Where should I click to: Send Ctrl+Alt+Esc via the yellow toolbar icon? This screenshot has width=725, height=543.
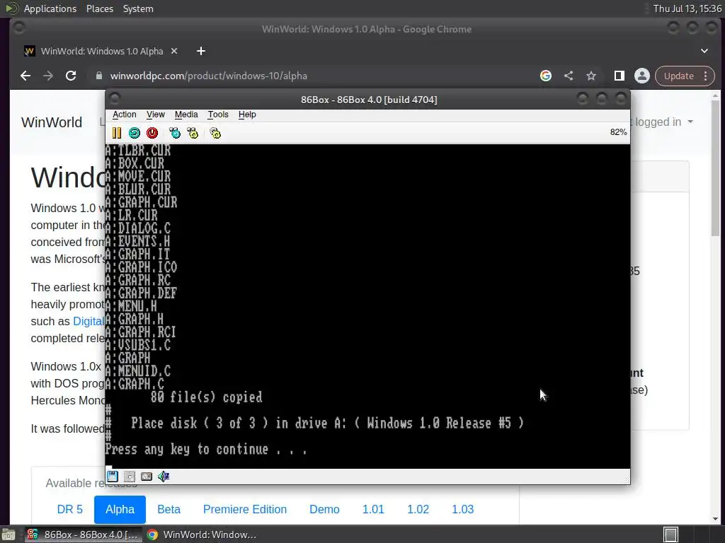tap(193, 133)
